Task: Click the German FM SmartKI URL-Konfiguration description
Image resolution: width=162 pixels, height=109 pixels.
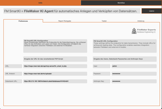Action: click(x=55, y=46)
